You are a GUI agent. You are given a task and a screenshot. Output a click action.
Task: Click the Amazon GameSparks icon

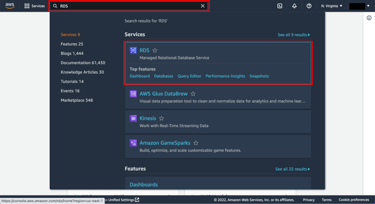pyautogui.click(x=133, y=143)
